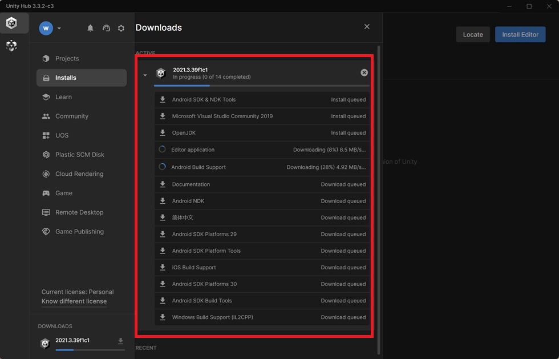Open the notifications bell icon
The image size is (559, 359).
pyautogui.click(x=90, y=28)
